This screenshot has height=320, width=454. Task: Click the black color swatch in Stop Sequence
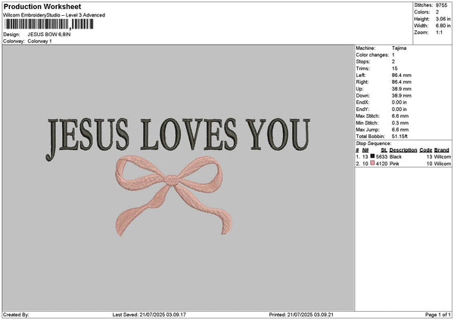[373, 156]
